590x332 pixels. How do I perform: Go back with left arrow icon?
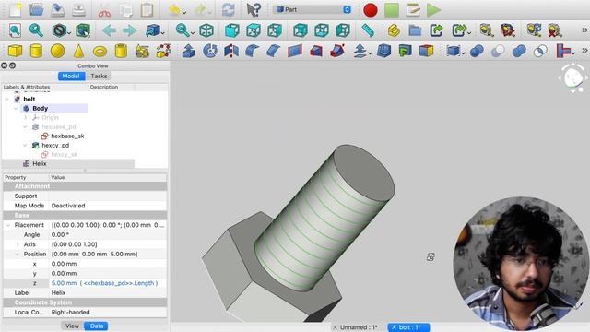109,30
